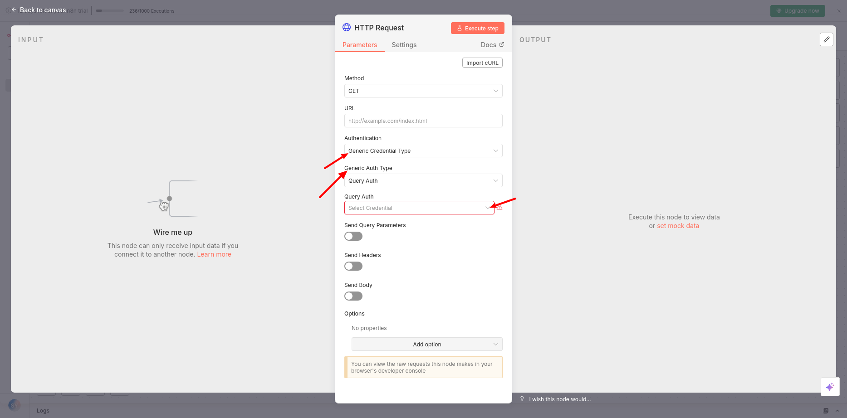This screenshot has height=418, width=847.
Task: Click the set mock data link
Action: point(678,226)
